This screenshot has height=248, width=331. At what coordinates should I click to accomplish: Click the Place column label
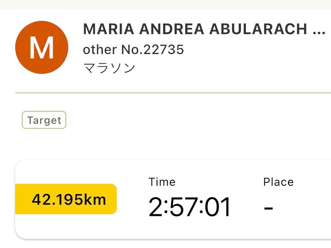coord(278,182)
